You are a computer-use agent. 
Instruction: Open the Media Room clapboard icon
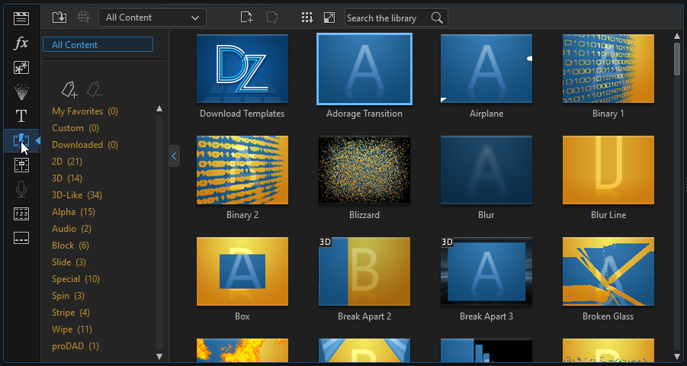coord(21,18)
